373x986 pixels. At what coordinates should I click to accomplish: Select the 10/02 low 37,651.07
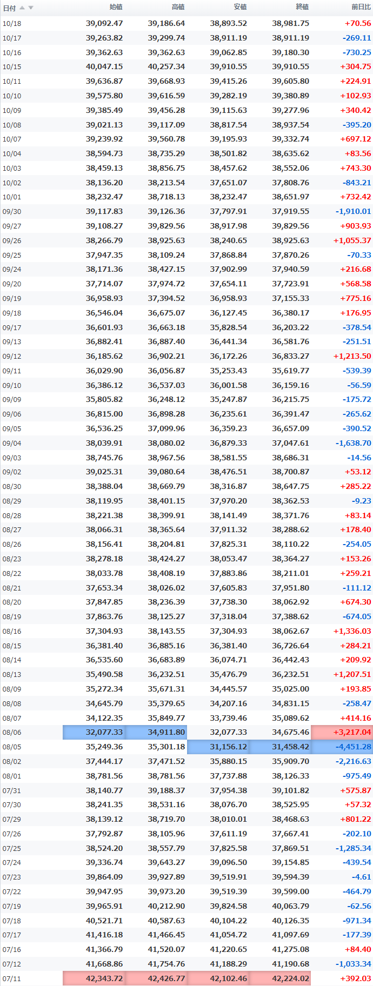coord(229,183)
